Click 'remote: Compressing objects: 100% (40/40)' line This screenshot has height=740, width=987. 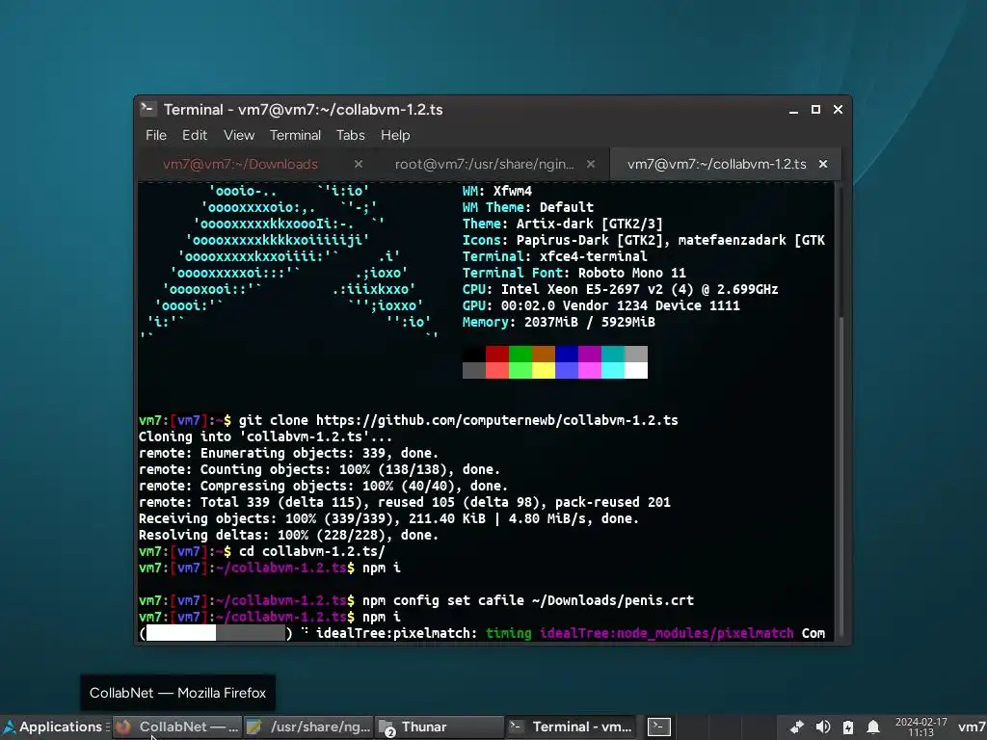(x=323, y=486)
